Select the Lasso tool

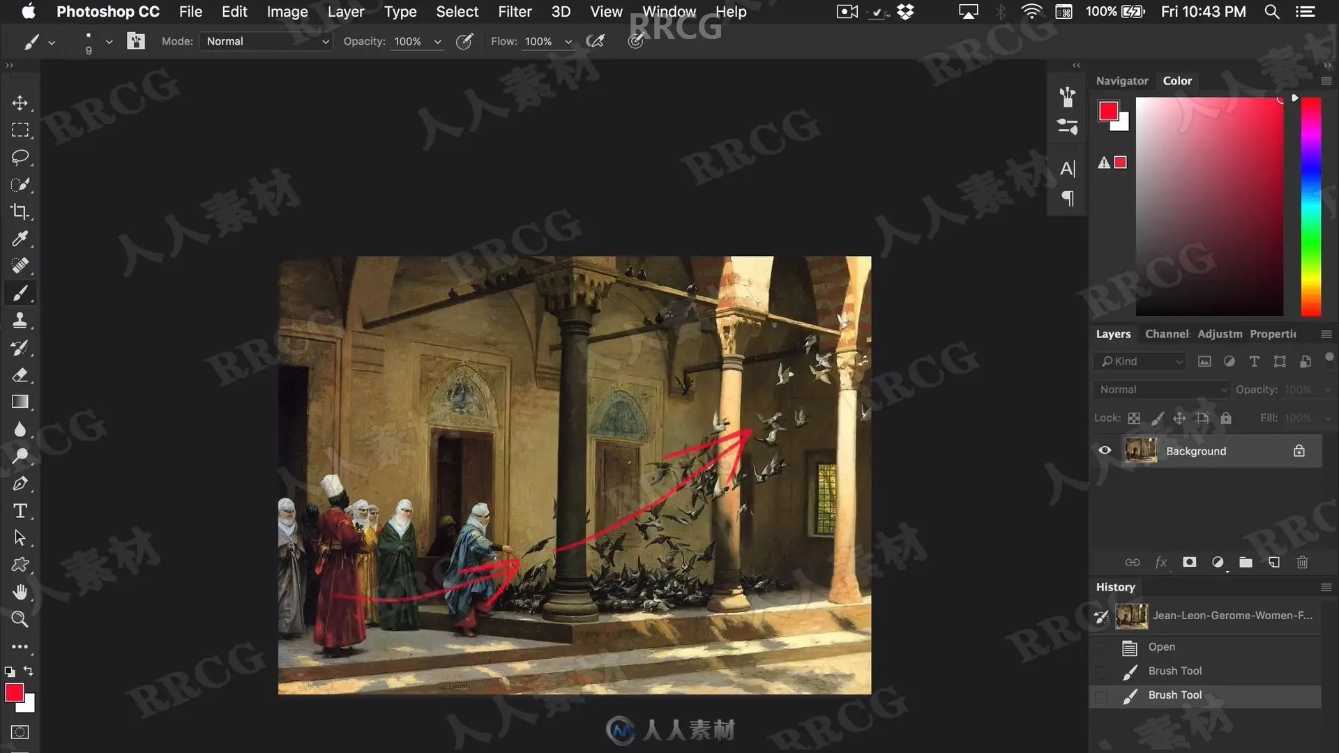(x=20, y=158)
